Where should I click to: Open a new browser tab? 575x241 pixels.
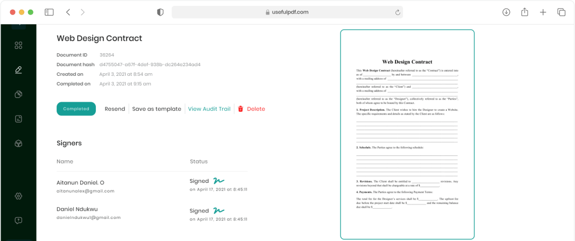pyautogui.click(x=543, y=12)
